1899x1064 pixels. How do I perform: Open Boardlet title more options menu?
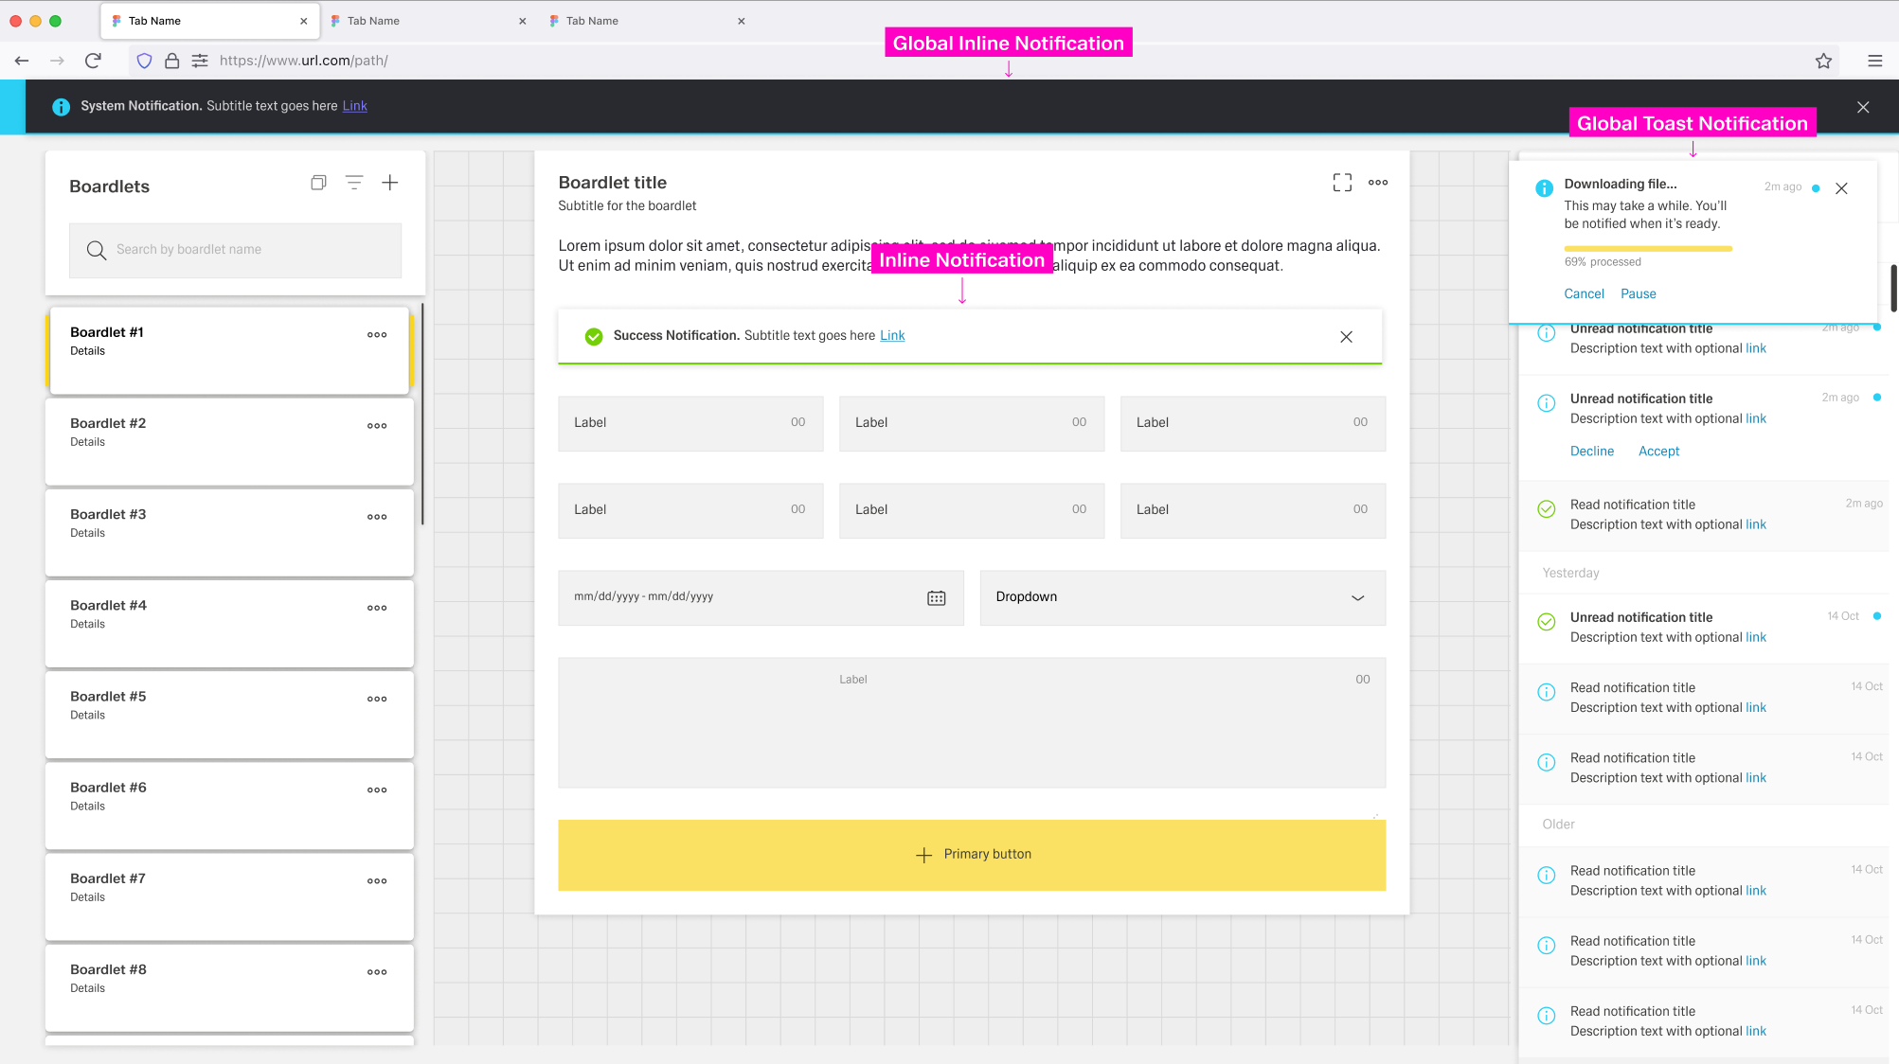[1378, 183]
